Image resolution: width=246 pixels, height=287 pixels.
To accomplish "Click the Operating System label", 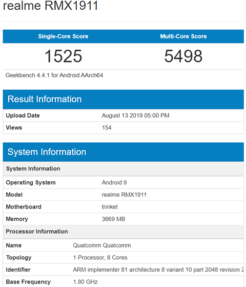I will [31, 182].
